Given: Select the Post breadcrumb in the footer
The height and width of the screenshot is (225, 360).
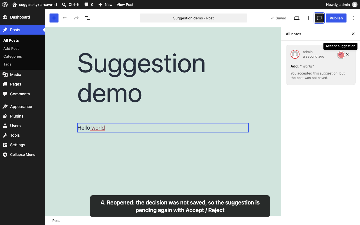Looking at the screenshot, I should (56, 220).
